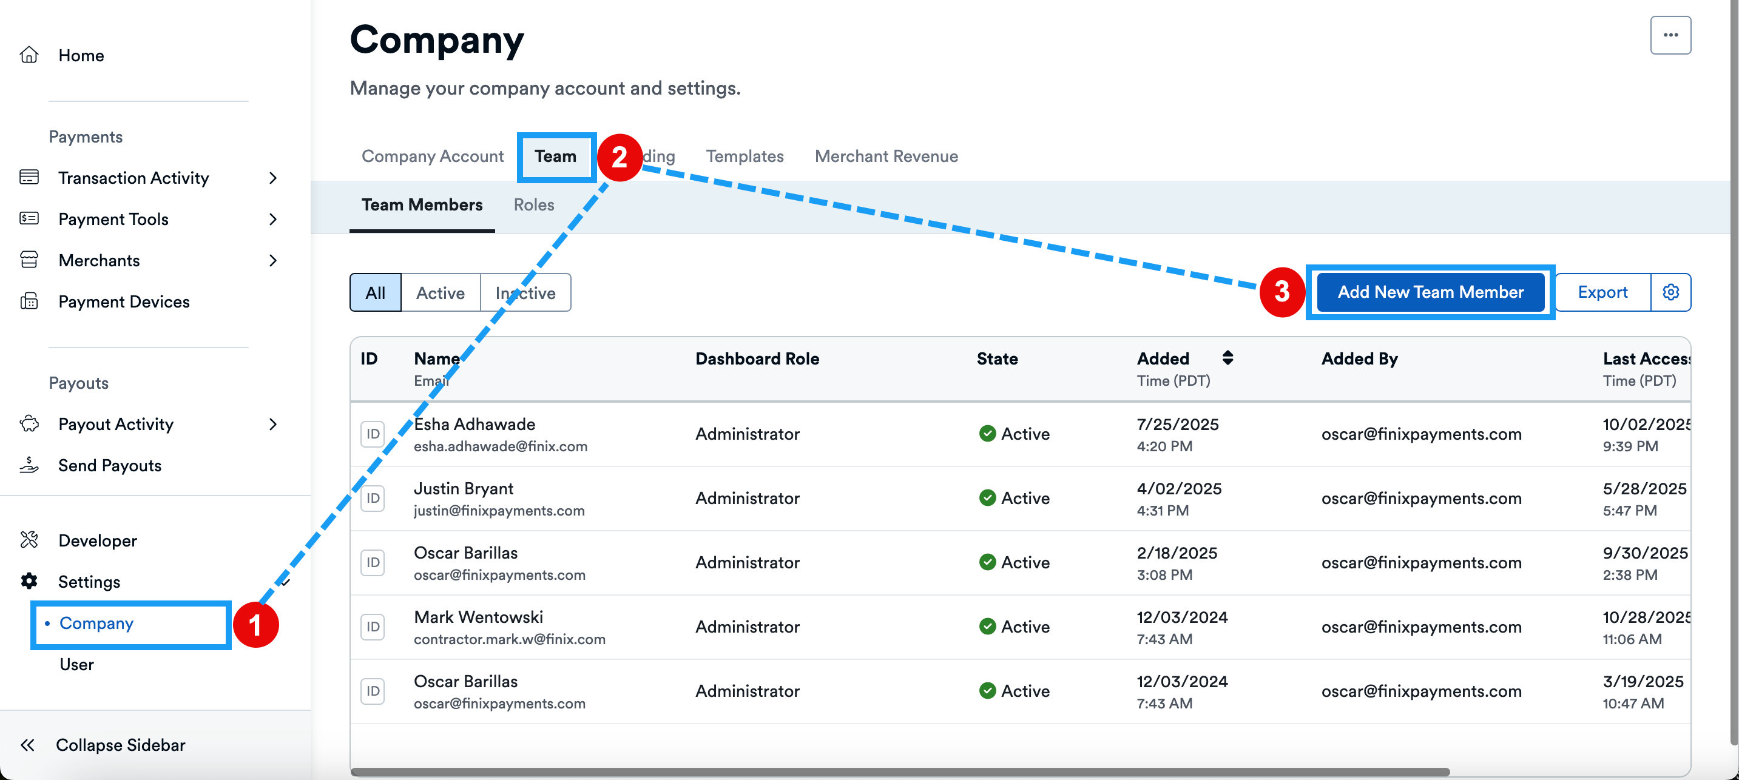Click the Send Payouts hand icon

(29, 465)
